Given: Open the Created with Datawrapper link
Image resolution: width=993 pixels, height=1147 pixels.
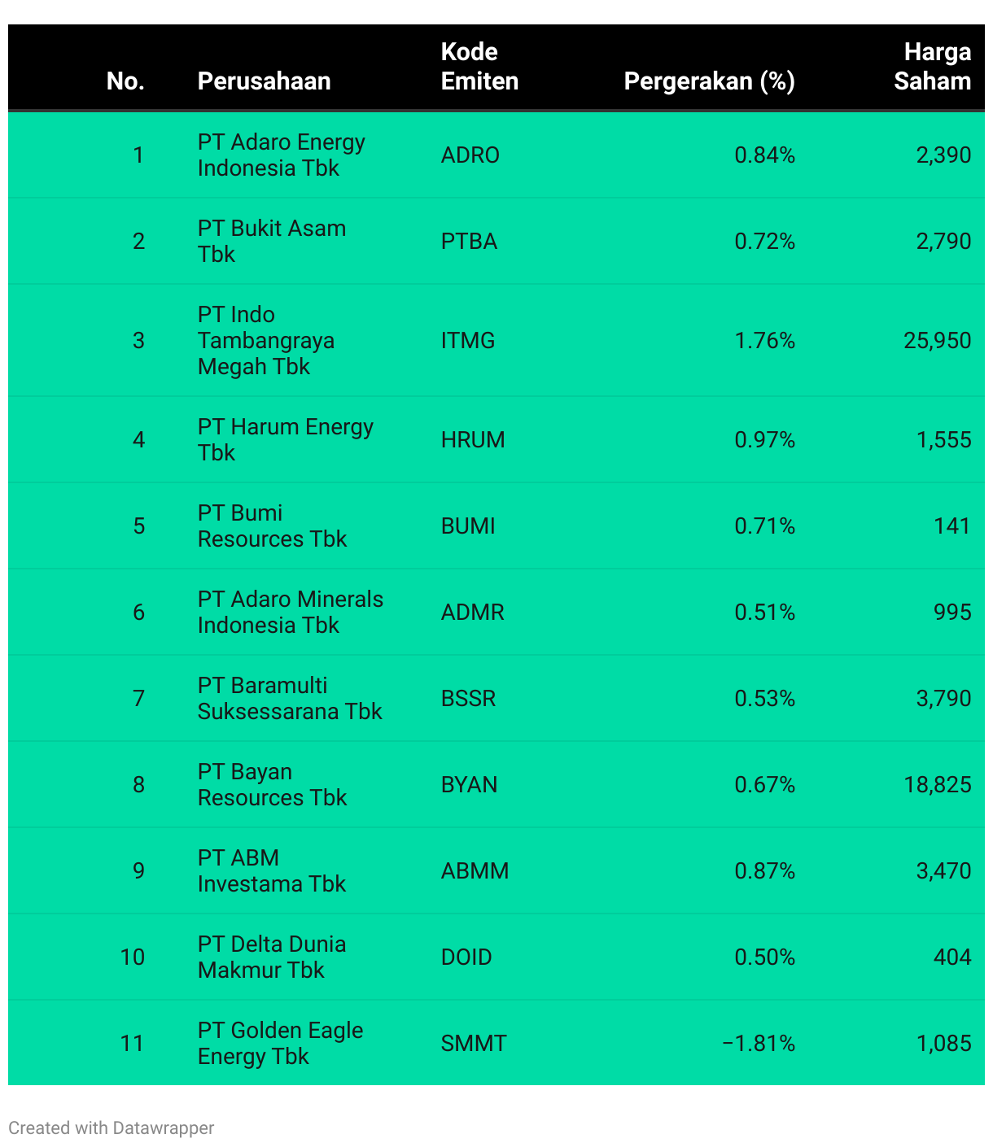Looking at the screenshot, I should 112,1127.
